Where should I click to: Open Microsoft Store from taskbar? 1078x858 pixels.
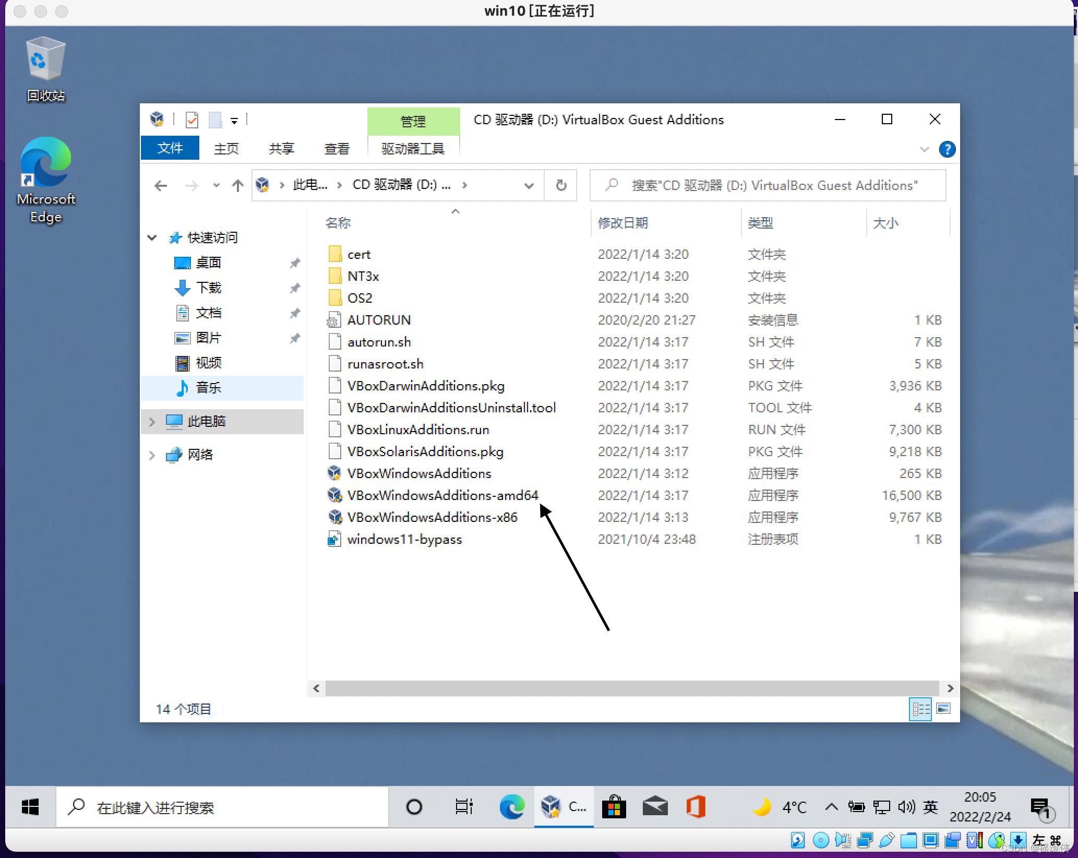614,807
